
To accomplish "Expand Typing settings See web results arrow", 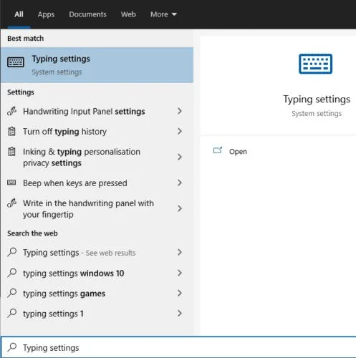I will pyautogui.click(x=180, y=252).
